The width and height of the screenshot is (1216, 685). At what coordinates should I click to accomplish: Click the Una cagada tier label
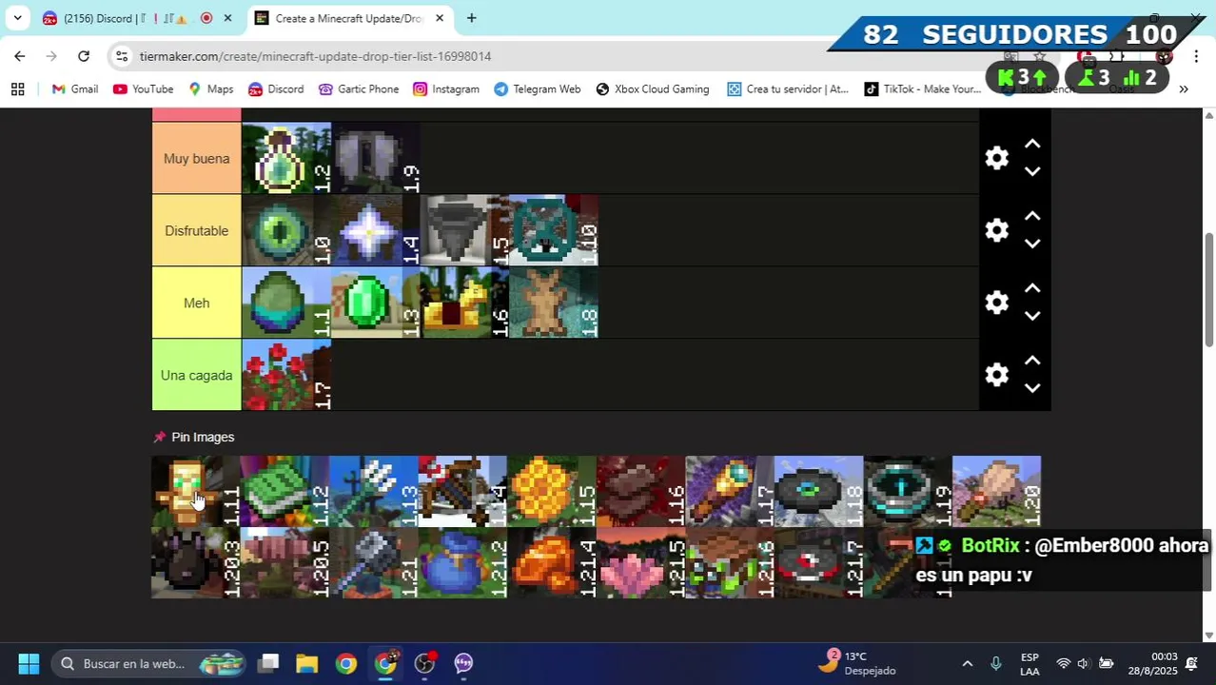(196, 376)
